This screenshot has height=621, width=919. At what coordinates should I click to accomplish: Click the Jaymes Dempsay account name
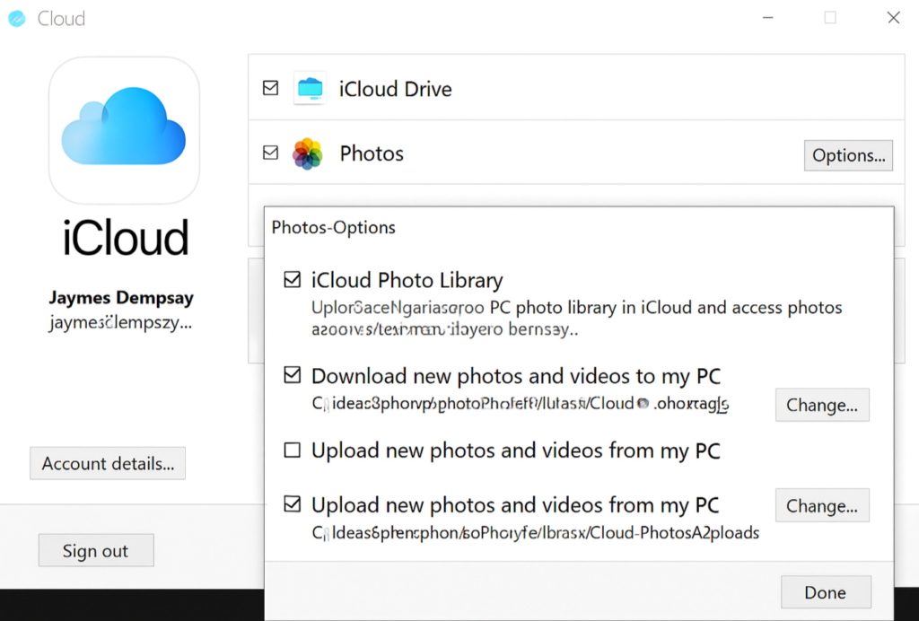pyautogui.click(x=121, y=298)
